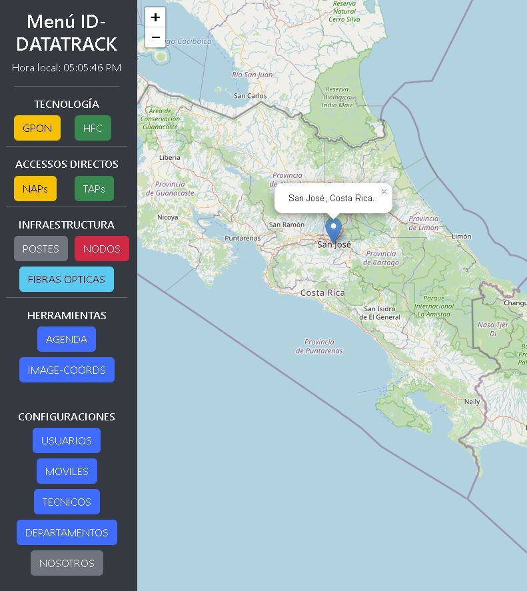527x591 pixels.
Task: Open DEPARTAMENTOS settings
Action: (67, 532)
